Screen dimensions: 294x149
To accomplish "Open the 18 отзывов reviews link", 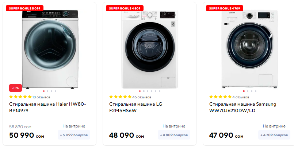I will (x=41, y=97).
